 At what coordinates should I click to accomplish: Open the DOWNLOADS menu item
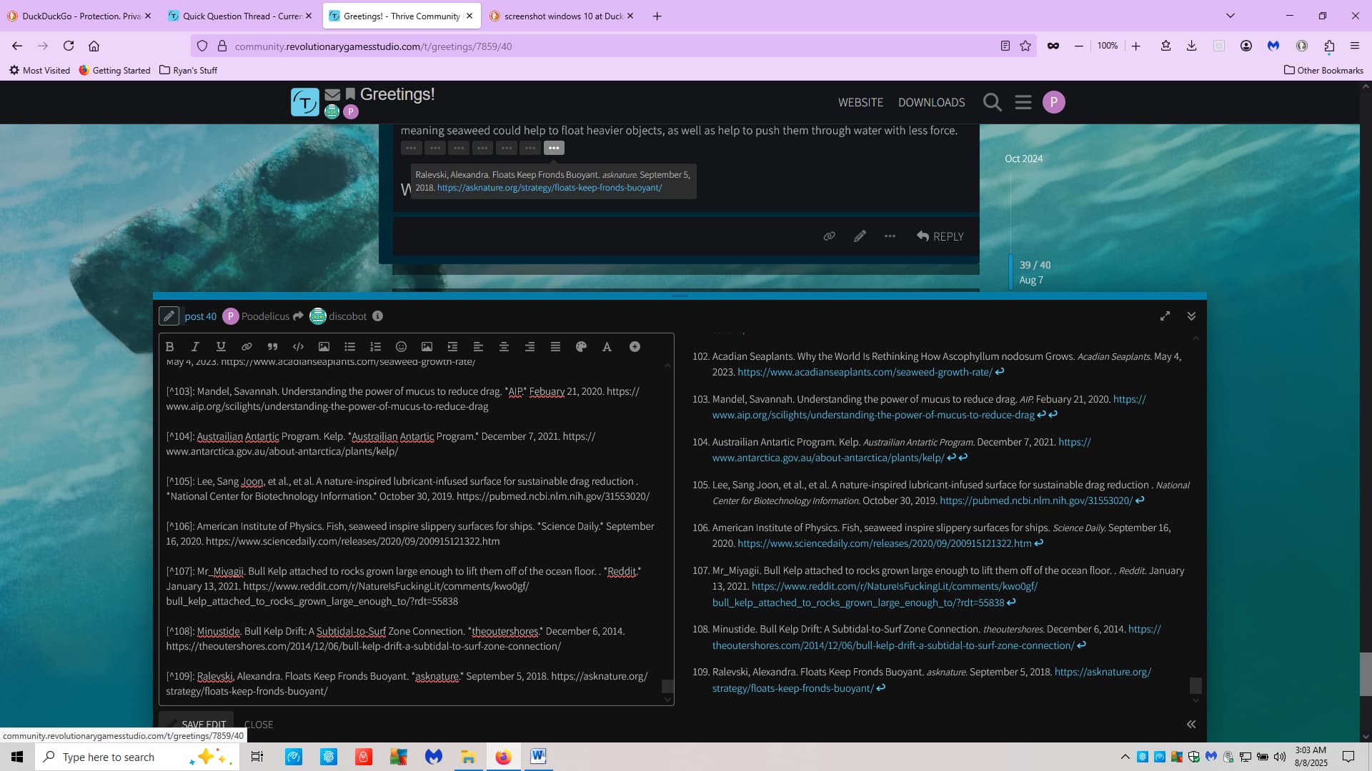click(x=931, y=102)
